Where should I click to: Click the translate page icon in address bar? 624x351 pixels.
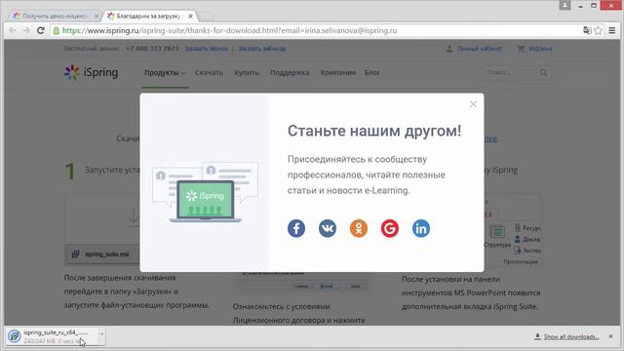[x=587, y=30]
